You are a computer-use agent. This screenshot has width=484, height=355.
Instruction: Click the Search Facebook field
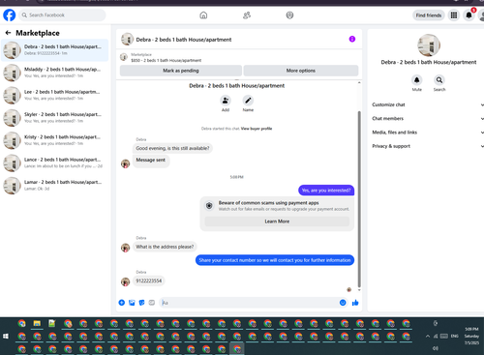point(62,15)
